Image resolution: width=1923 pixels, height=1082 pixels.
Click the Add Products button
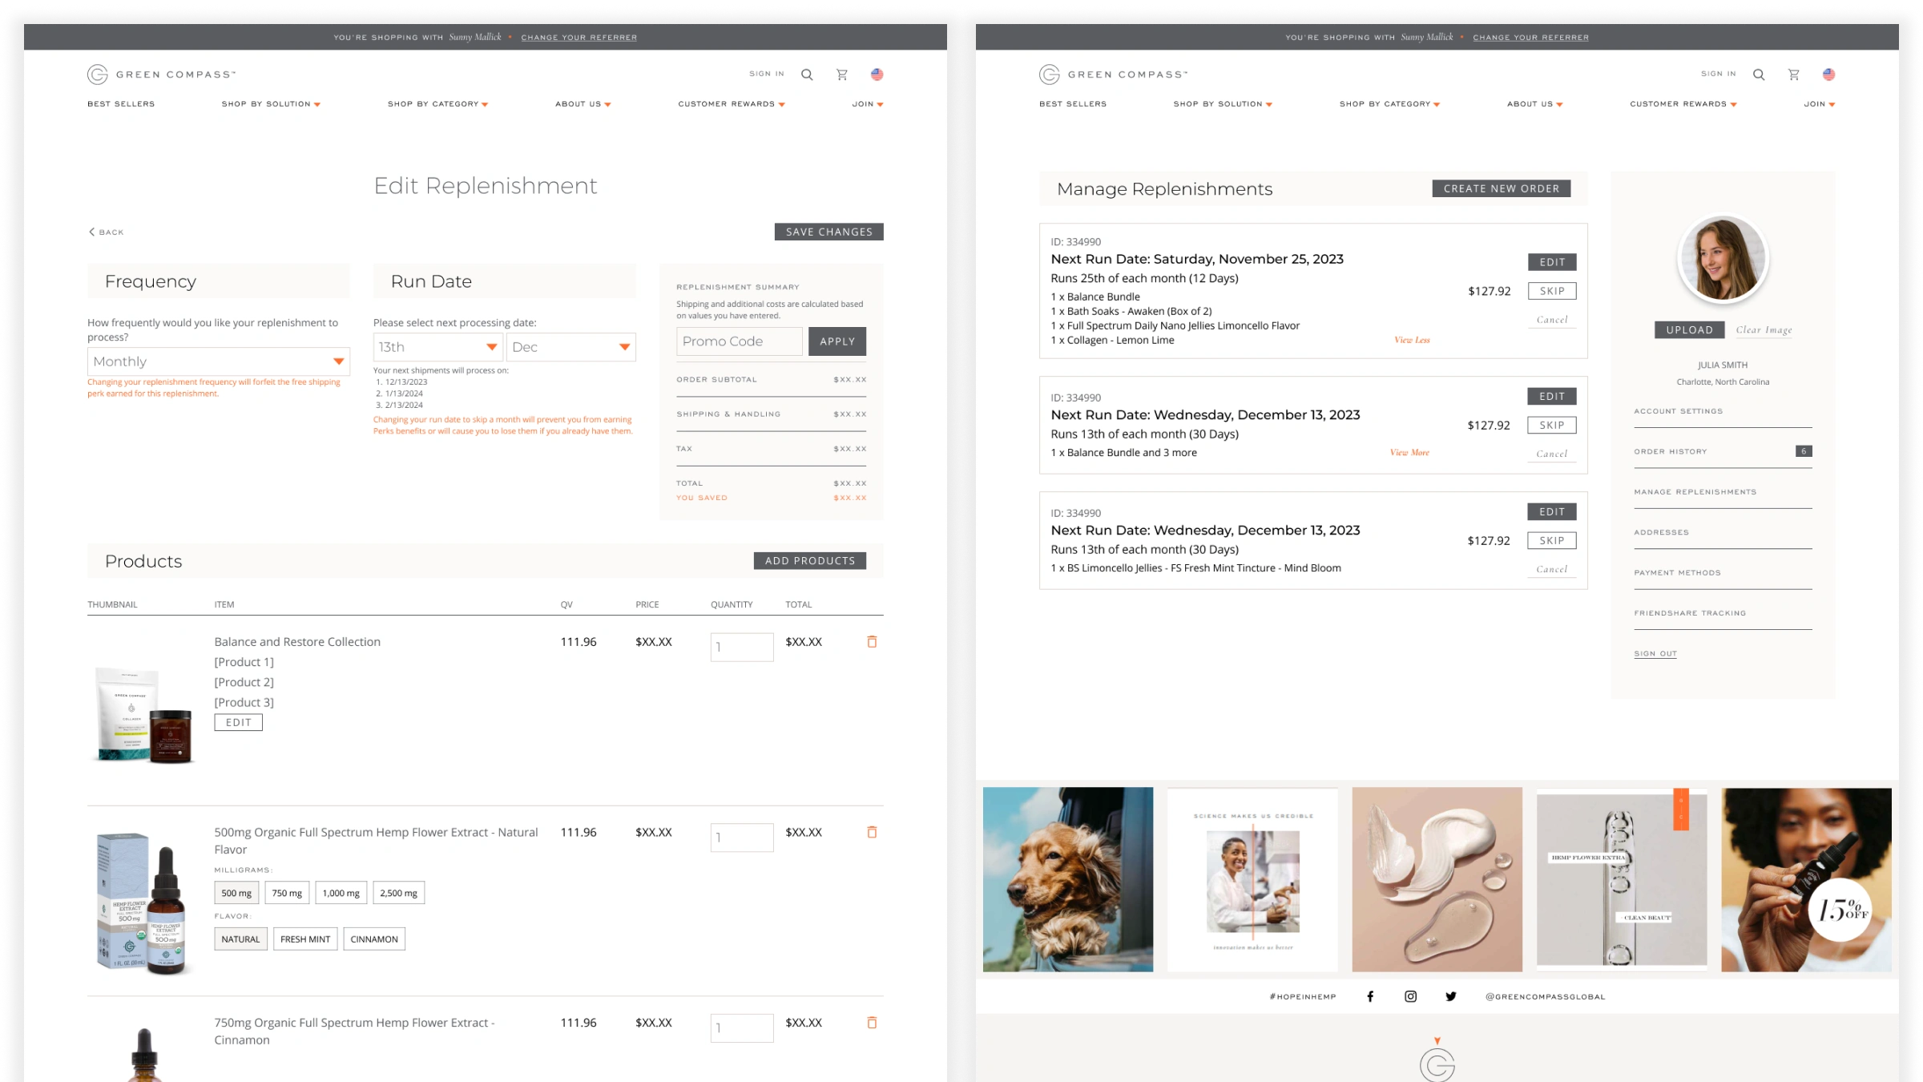pos(810,561)
